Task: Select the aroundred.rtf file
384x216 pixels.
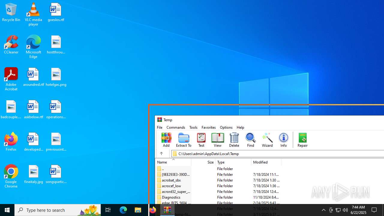Action: click(x=33, y=77)
